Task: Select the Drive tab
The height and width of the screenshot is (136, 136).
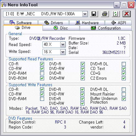Action: (x=23, y=28)
